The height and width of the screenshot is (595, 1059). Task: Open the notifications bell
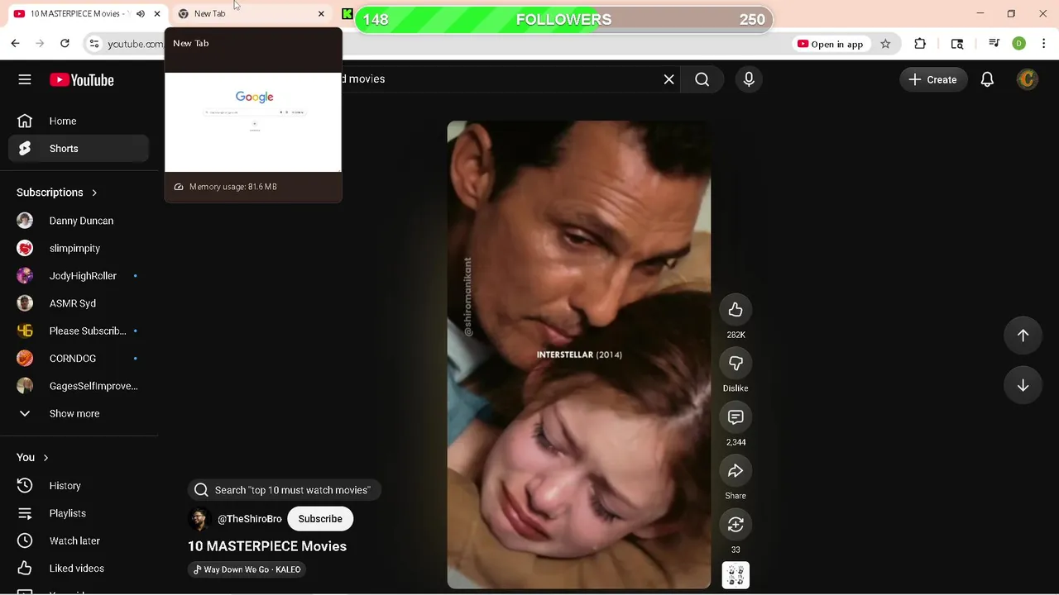point(987,79)
